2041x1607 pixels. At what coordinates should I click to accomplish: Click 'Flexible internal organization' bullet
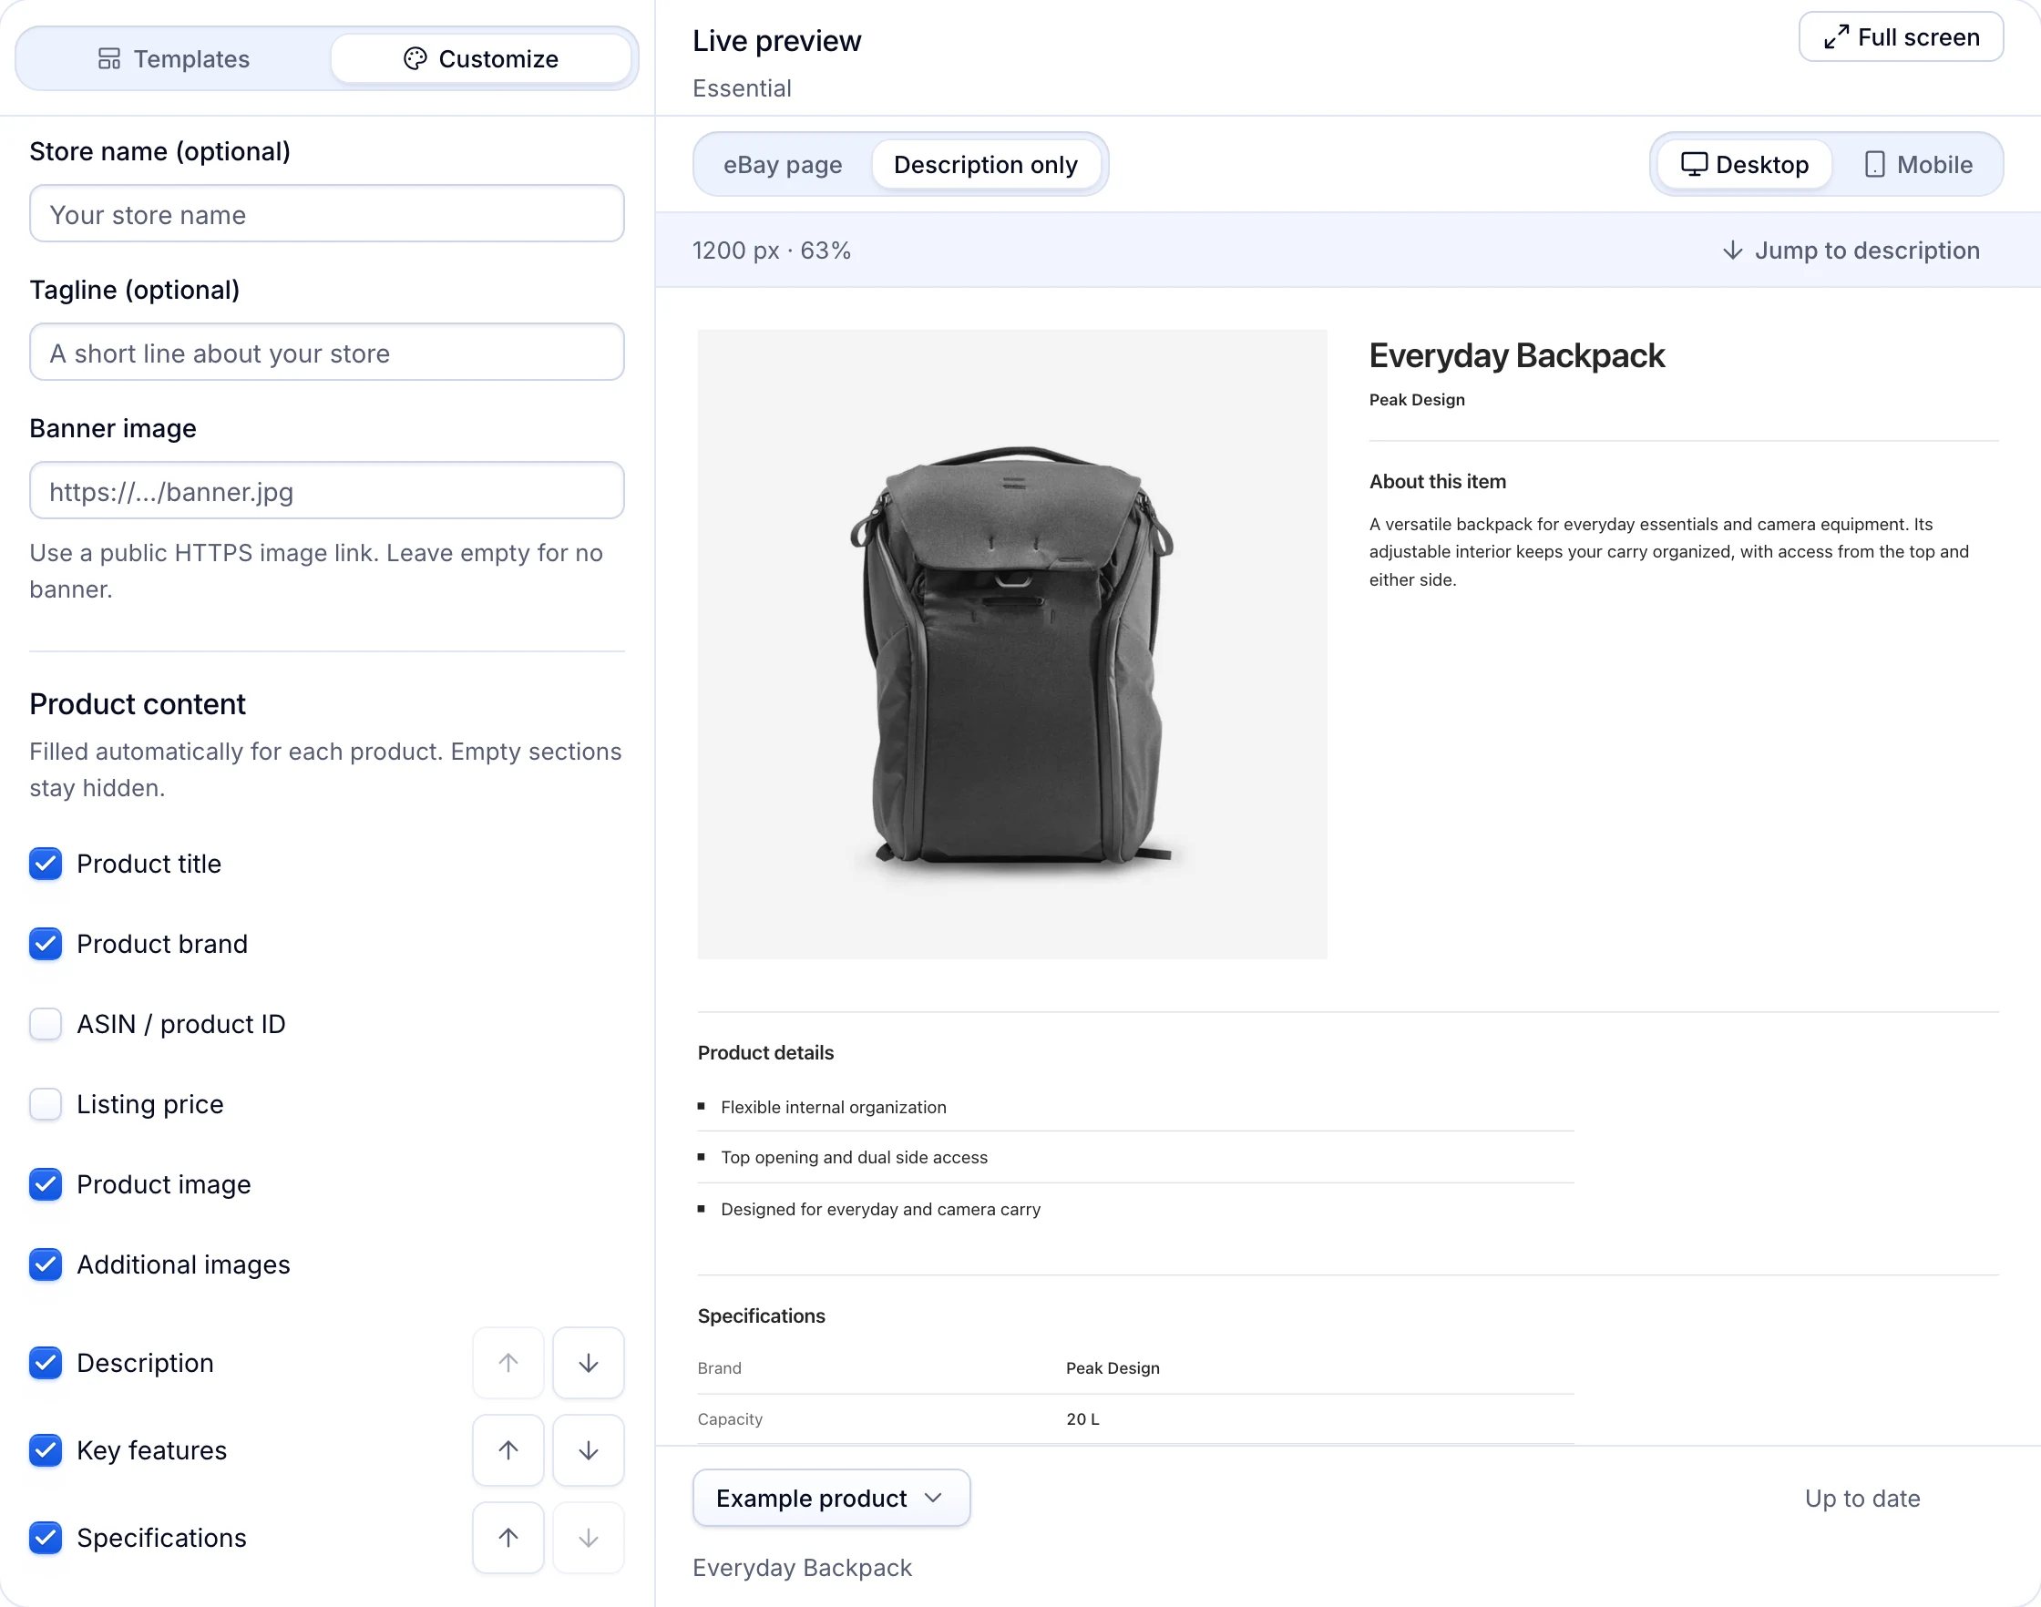833,1107
